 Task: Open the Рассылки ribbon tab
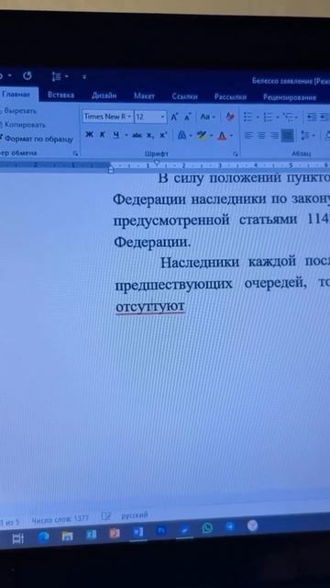click(230, 97)
